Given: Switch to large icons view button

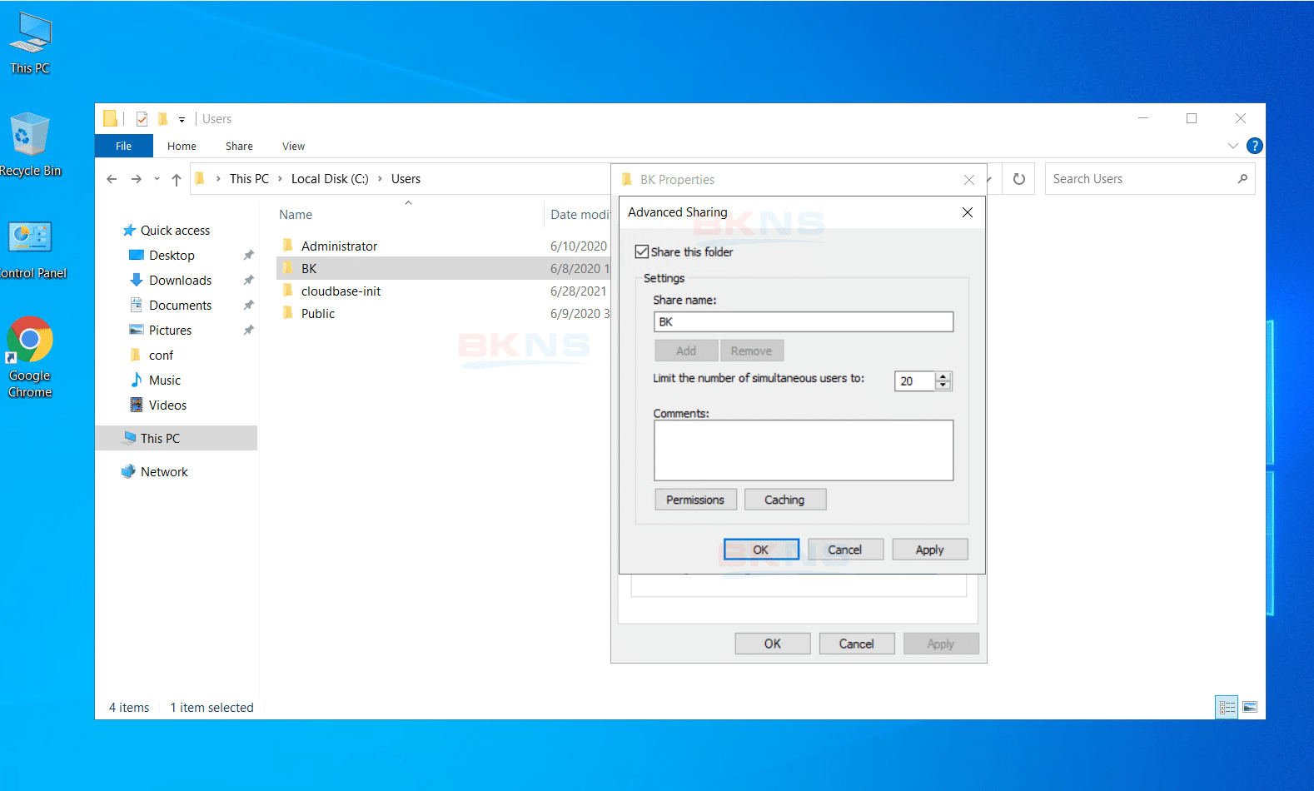Looking at the screenshot, I should click(1249, 707).
